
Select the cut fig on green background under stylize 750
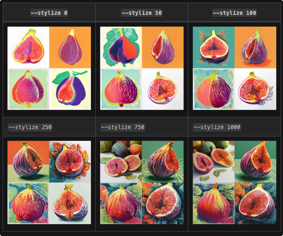point(163,162)
